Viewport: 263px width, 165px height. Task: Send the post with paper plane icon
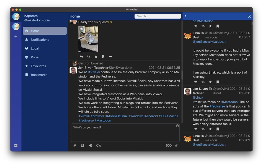(x=176, y=146)
